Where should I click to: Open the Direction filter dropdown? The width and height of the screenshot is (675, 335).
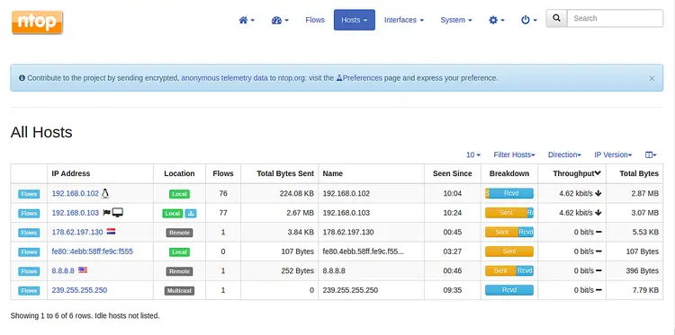click(564, 154)
